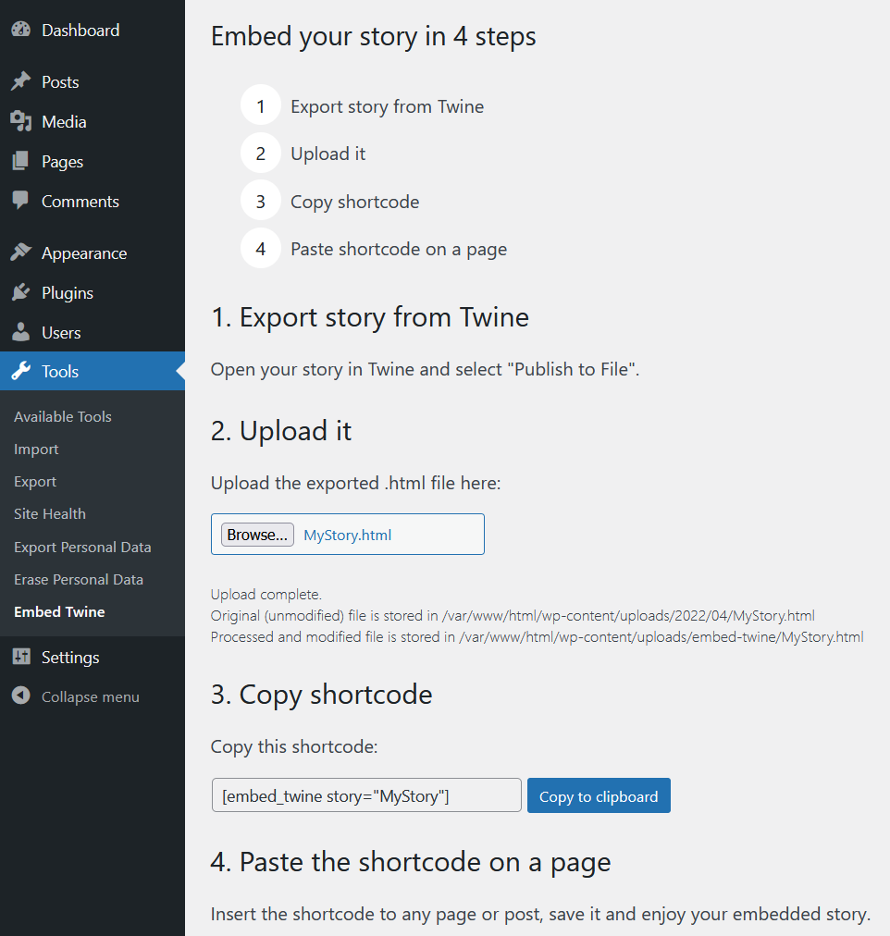The width and height of the screenshot is (890, 936).
Task: Click step 3 Copy shortcode link
Action: pos(355,202)
